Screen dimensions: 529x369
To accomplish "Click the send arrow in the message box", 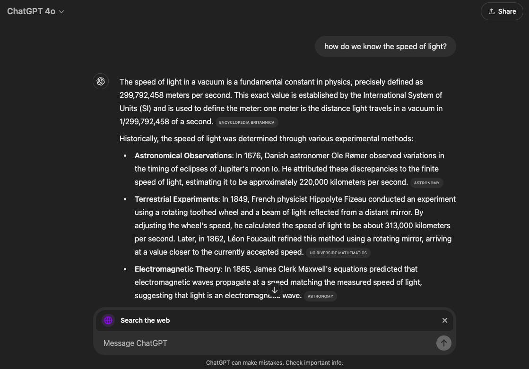I will coord(443,343).
